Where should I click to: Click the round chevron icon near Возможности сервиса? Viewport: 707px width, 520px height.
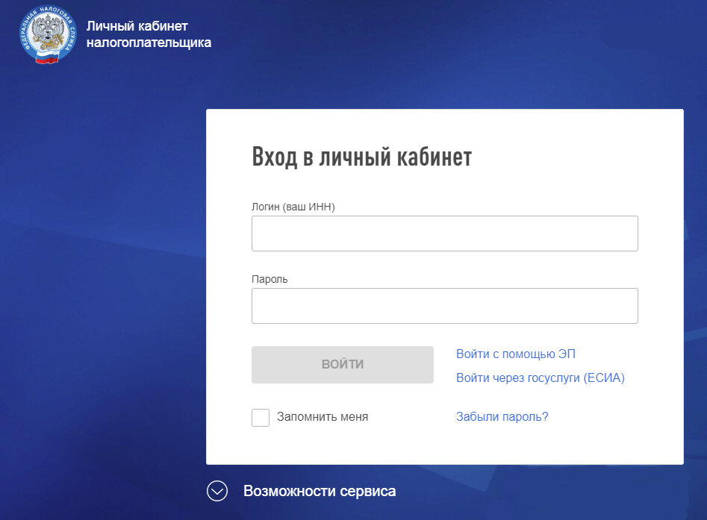[217, 491]
